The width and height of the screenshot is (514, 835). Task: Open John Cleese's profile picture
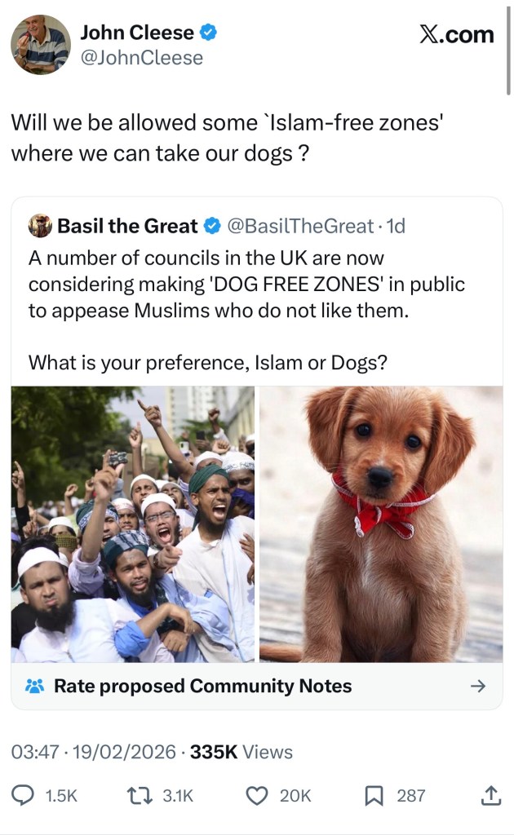pos(41,45)
